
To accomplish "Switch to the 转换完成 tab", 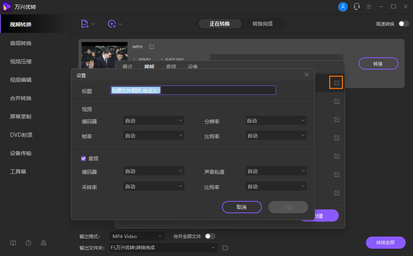I will coord(263,23).
